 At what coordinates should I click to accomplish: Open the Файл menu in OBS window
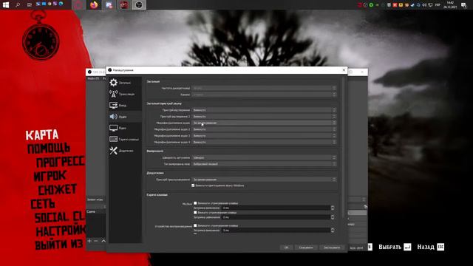click(93, 78)
